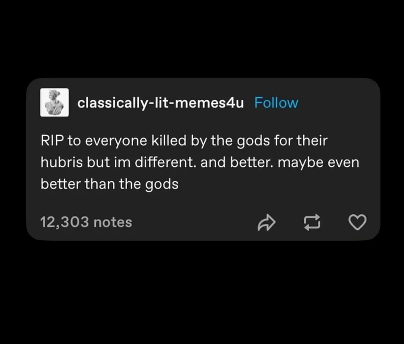Share the post with the curved arrow icon
This screenshot has height=344, width=404.
266,222
